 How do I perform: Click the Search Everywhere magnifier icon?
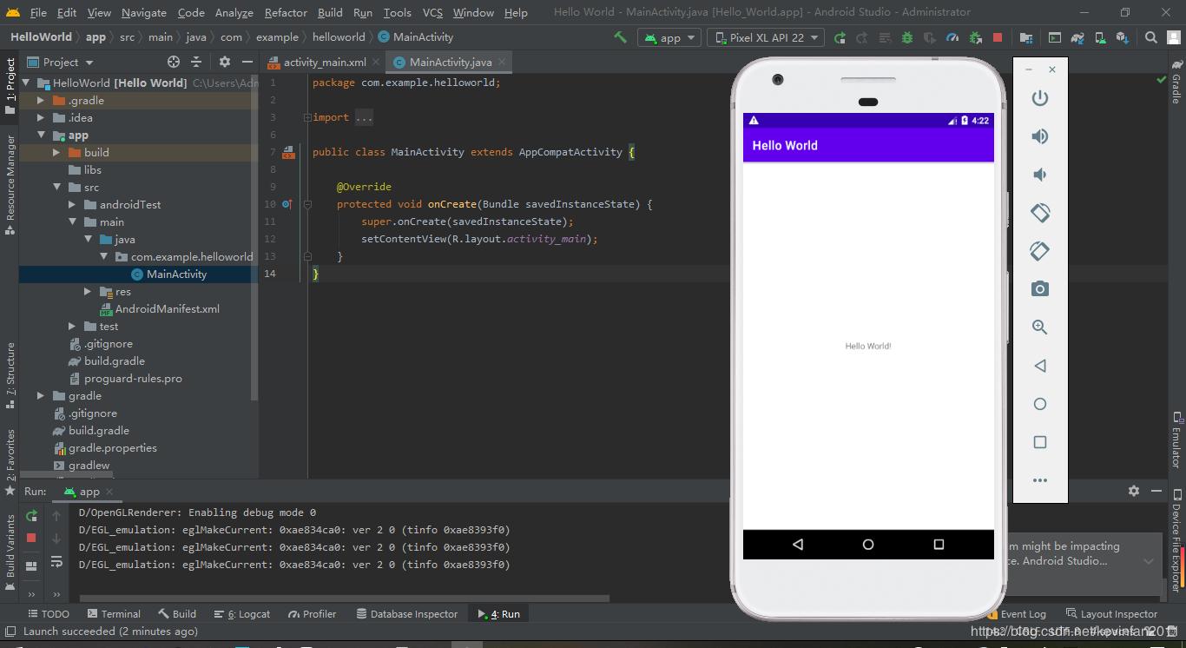tap(1150, 37)
